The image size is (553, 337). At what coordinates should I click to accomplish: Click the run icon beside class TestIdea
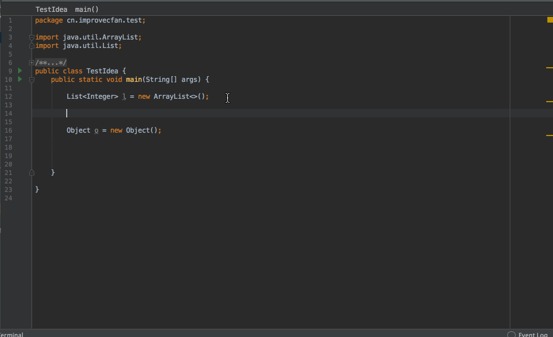20,71
